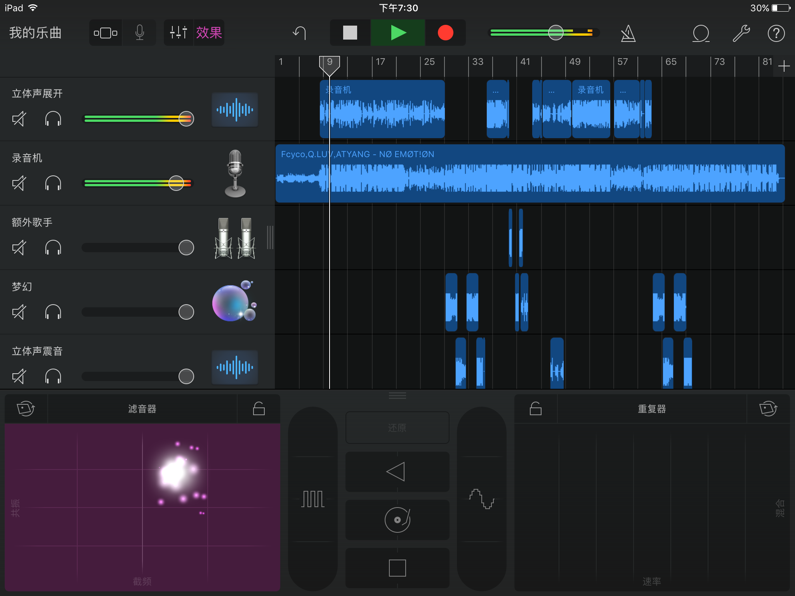Solo the 录音机 track with headphones
Screen dimensions: 795x596
[53, 183]
